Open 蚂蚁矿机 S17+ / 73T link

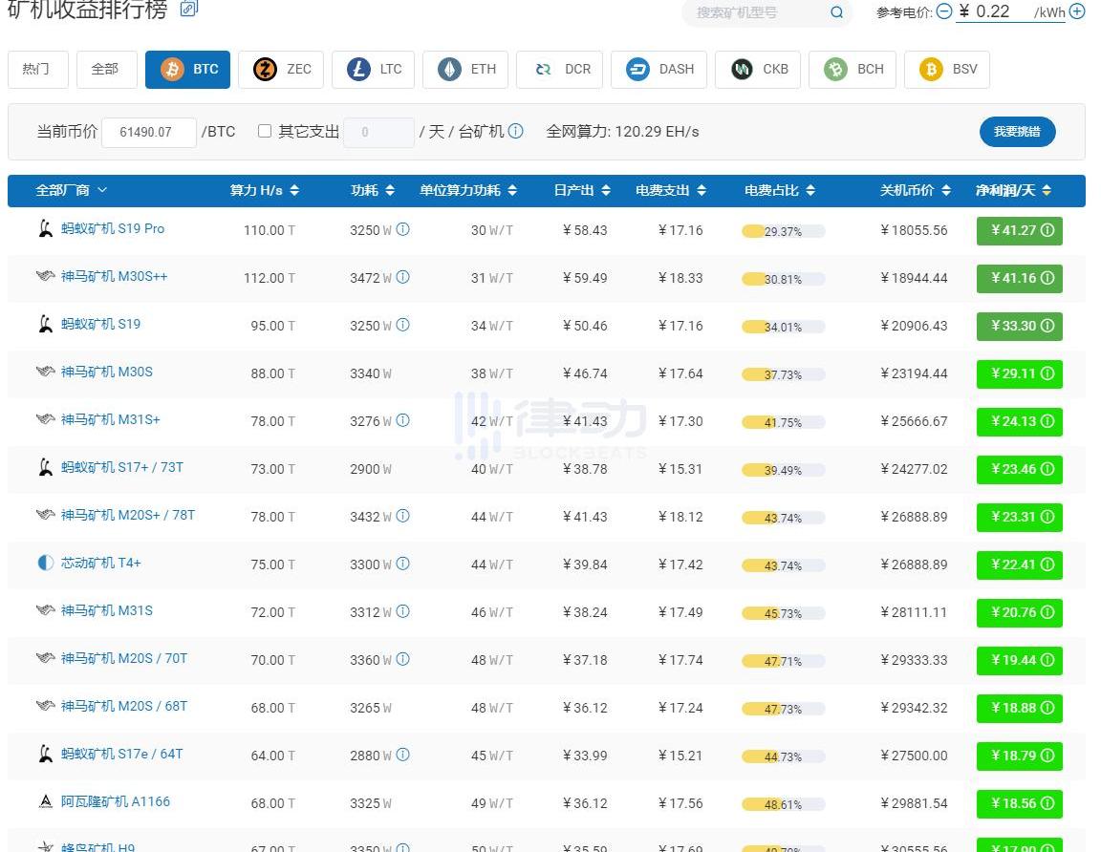pyautogui.click(x=122, y=467)
